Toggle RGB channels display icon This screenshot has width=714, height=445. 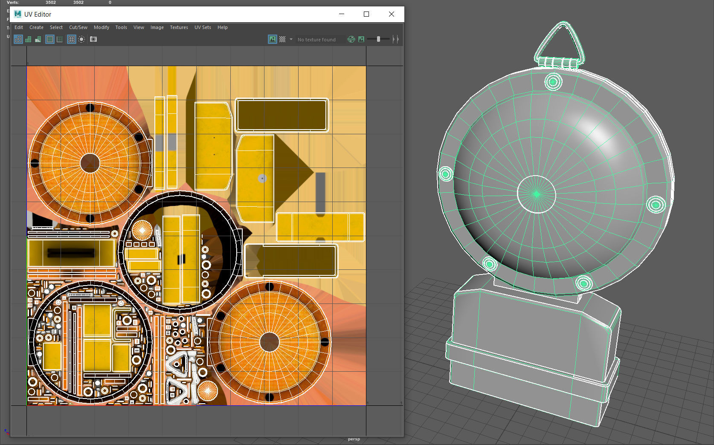pos(351,39)
